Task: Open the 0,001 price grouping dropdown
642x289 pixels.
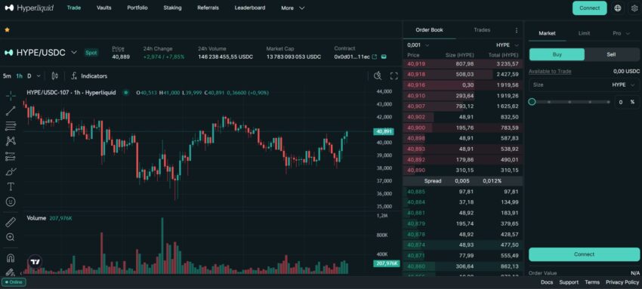Action: coord(418,45)
